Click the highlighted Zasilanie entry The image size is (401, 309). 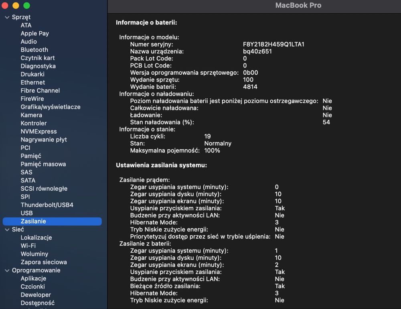pos(52,222)
